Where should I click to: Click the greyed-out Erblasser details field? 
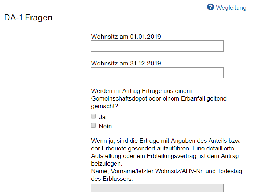(157, 188)
